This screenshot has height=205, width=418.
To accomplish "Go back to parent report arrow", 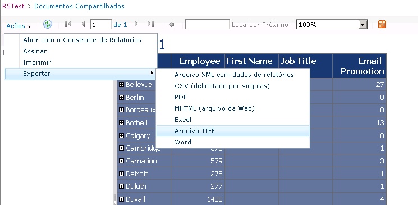I will point(172,25).
